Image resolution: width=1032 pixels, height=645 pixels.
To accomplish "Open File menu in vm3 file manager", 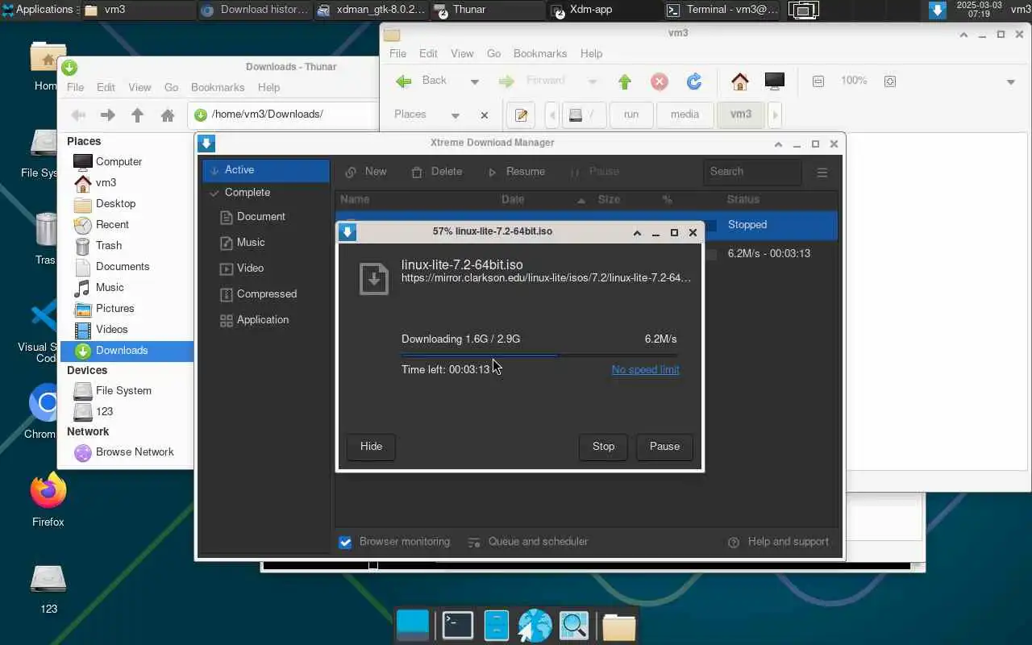I will pyautogui.click(x=398, y=53).
